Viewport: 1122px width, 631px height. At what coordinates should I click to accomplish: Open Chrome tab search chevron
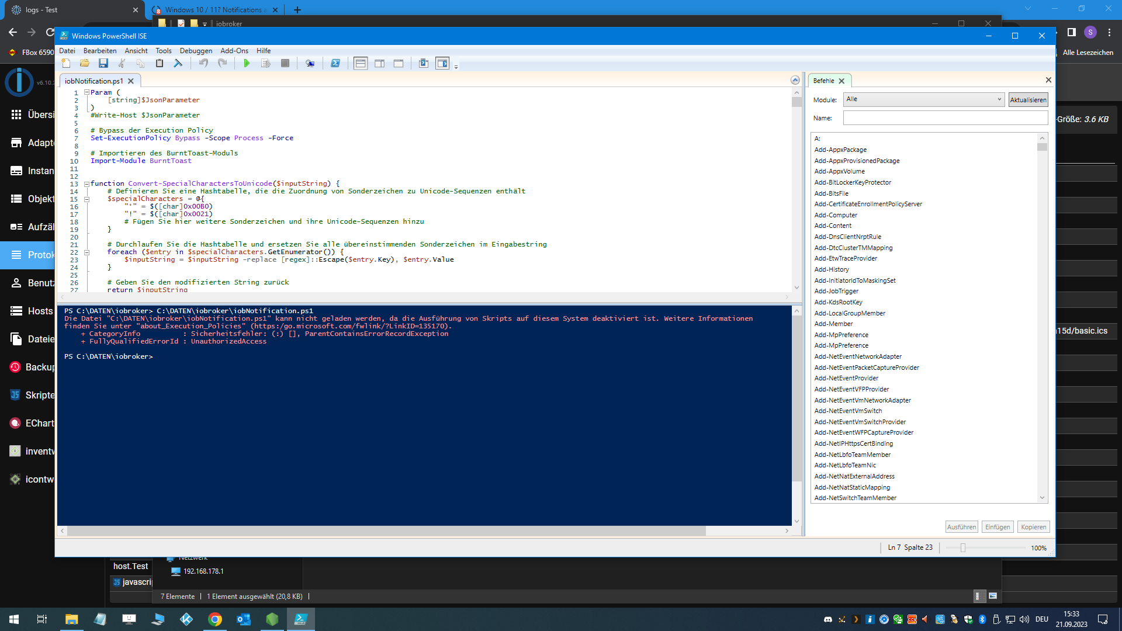[x=1027, y=9]
